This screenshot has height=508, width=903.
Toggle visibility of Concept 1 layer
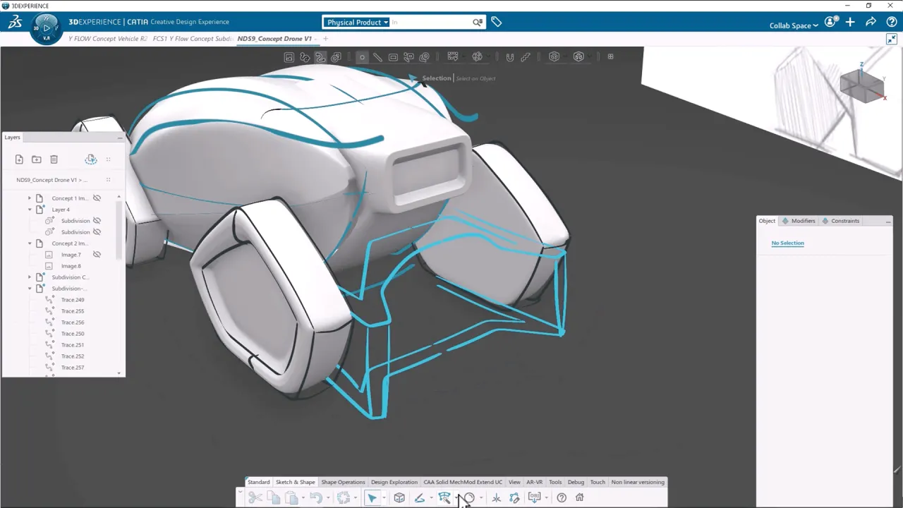pos(97,198)
